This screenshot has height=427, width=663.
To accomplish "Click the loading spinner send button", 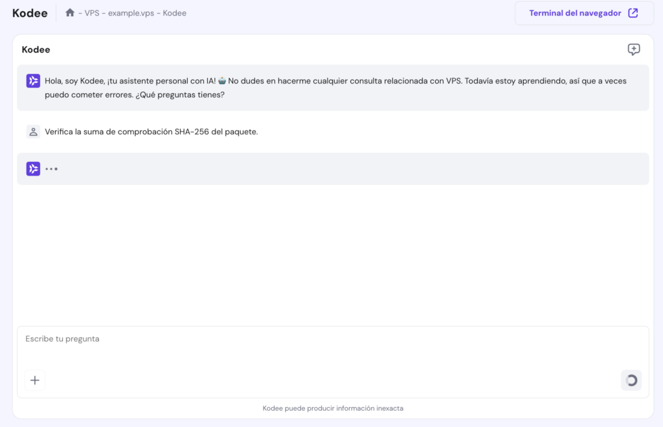I will (x=631, y=380).
